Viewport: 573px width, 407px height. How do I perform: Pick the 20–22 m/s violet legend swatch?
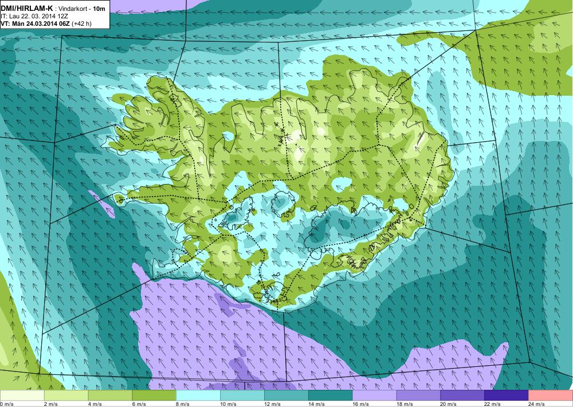[462, 396]
